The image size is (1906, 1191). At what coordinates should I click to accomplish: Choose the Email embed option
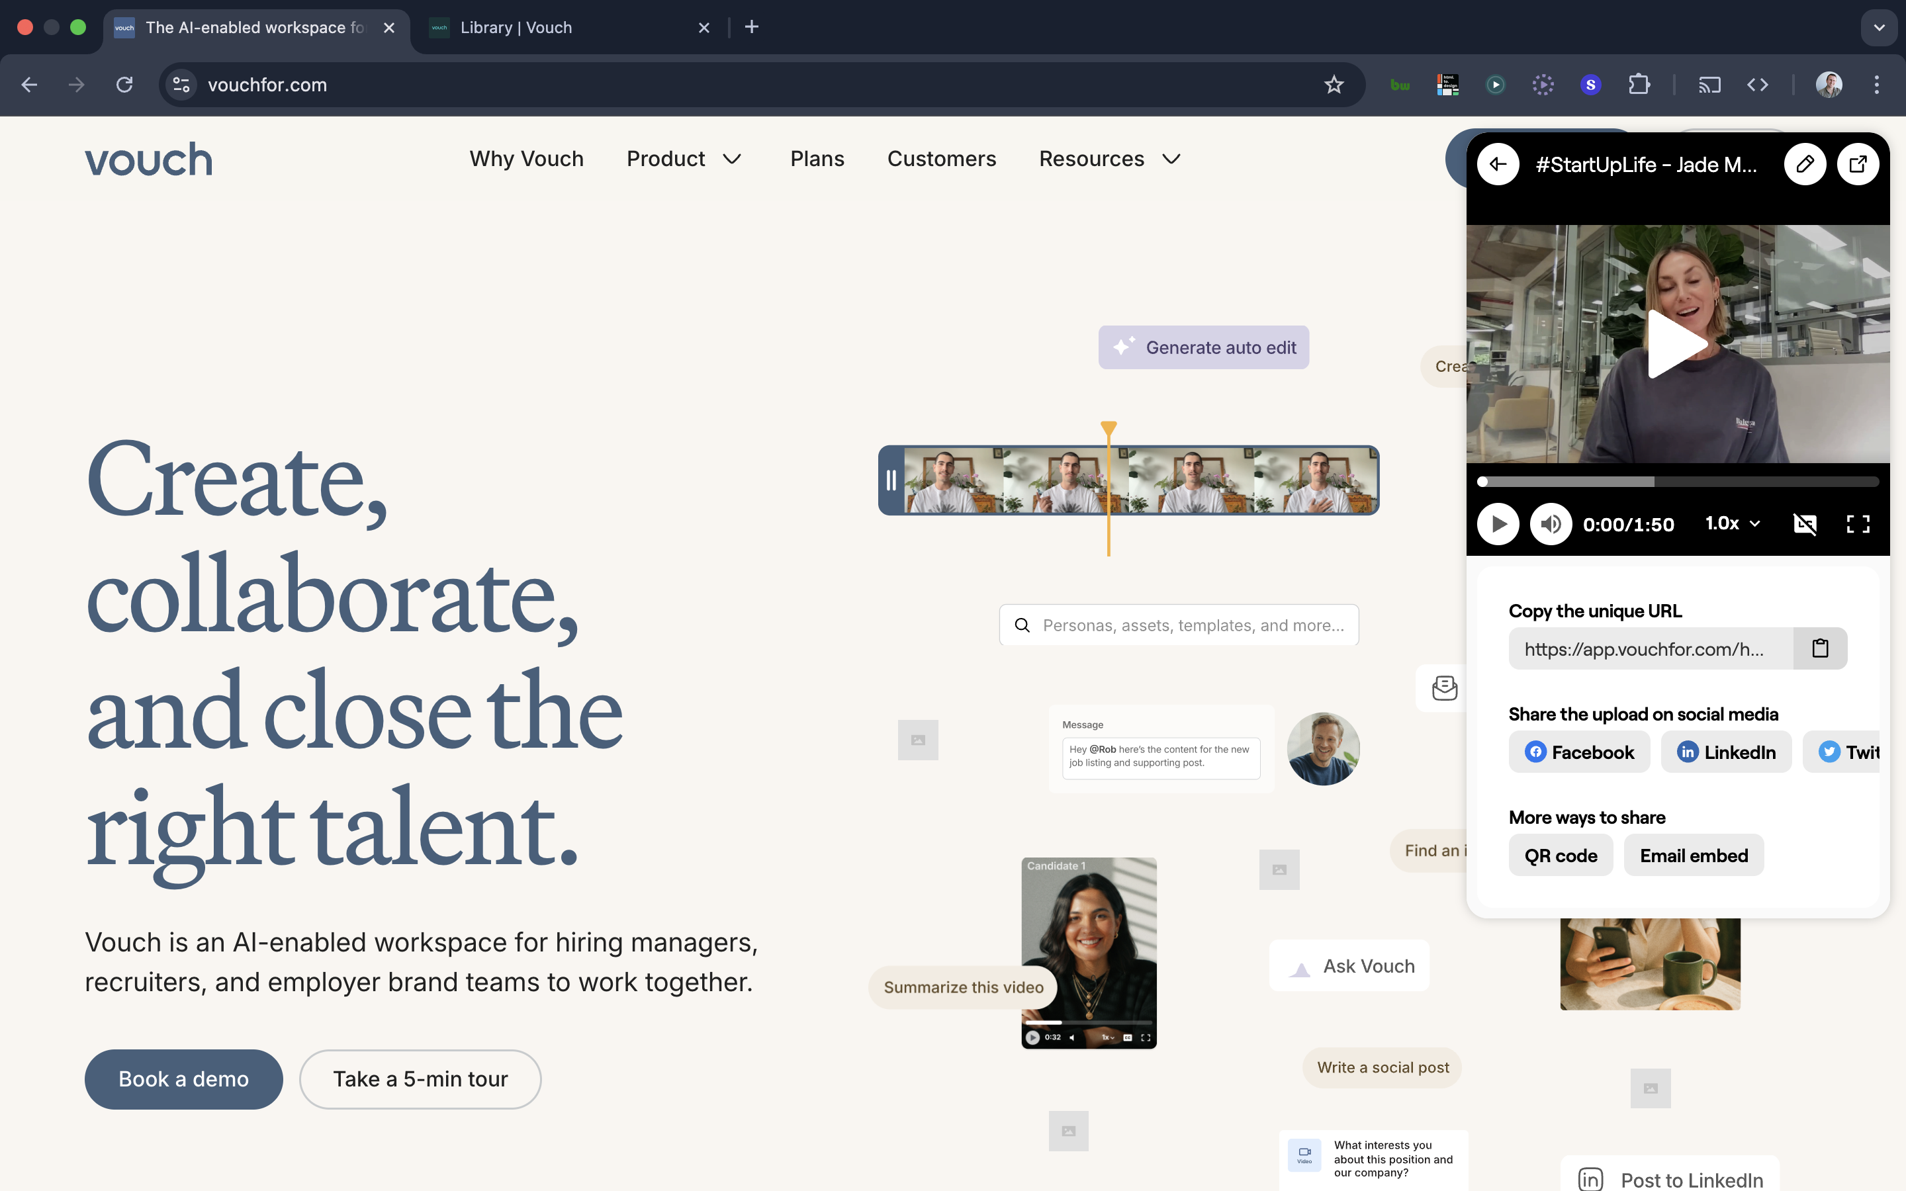(x=1694, y=856)
